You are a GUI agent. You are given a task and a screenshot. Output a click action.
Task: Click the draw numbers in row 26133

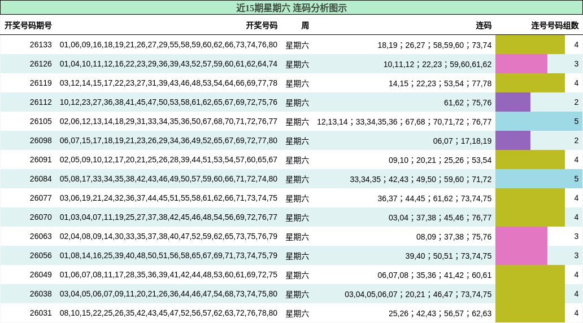[x=168, y=45]
